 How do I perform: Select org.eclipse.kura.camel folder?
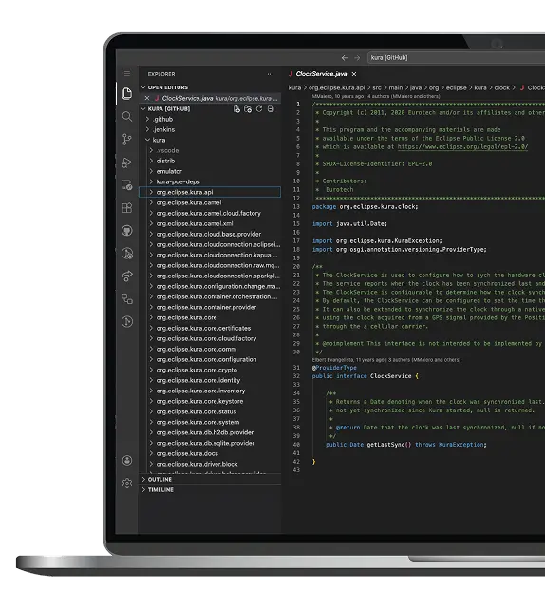210,202
